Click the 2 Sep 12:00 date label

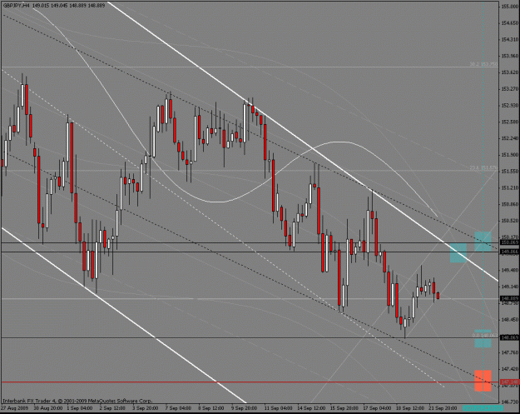(112, 407)
